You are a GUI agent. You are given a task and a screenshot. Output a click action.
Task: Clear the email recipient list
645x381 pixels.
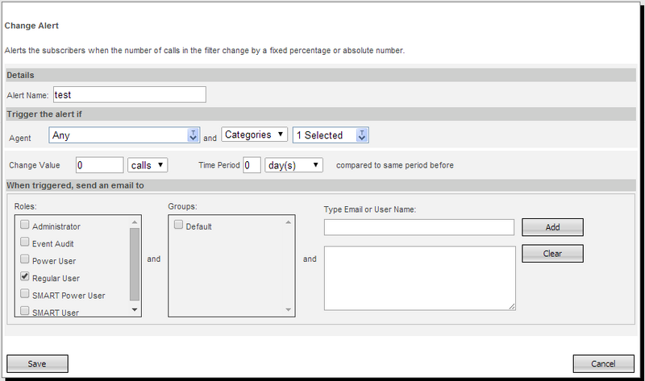pos(552,253)
